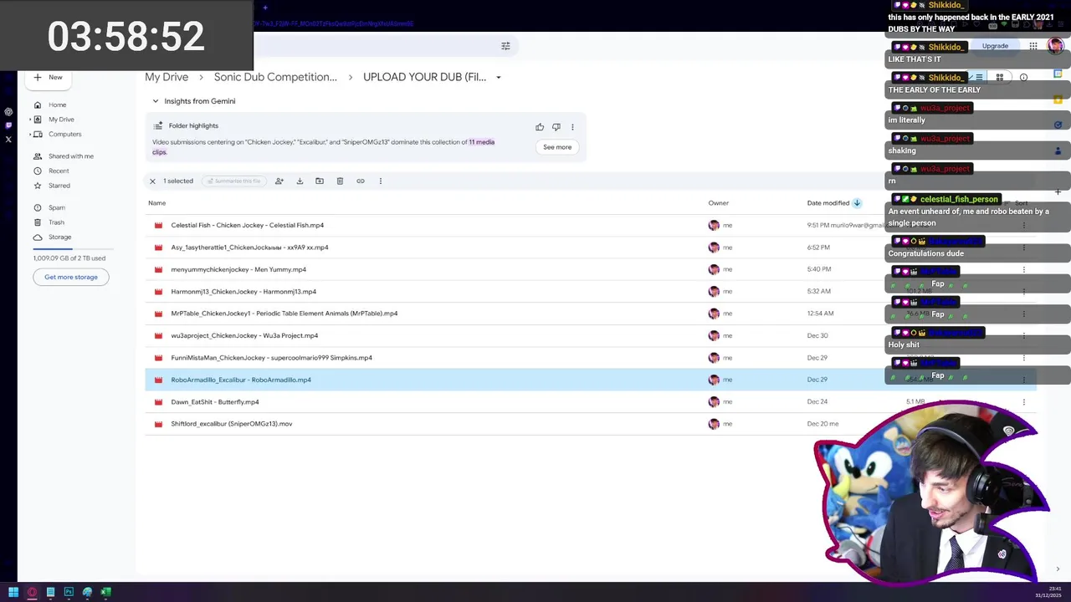
Task: Select Shiftlord_excalibur SniperOMGz13.mov
Action: [x=232, y=424]
